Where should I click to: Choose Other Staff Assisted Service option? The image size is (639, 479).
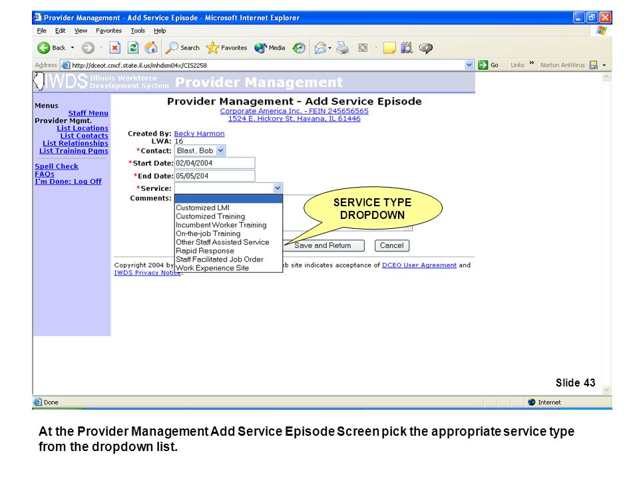coord(228,242)
